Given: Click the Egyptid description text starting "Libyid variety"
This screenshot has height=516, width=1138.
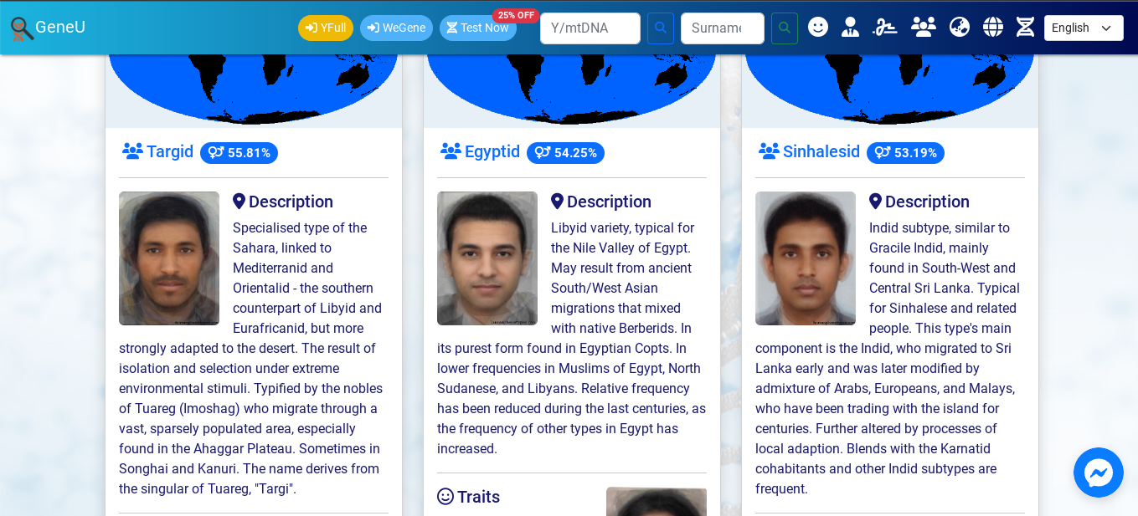Looking at the screenshot, I should click(x=572, y=338).
